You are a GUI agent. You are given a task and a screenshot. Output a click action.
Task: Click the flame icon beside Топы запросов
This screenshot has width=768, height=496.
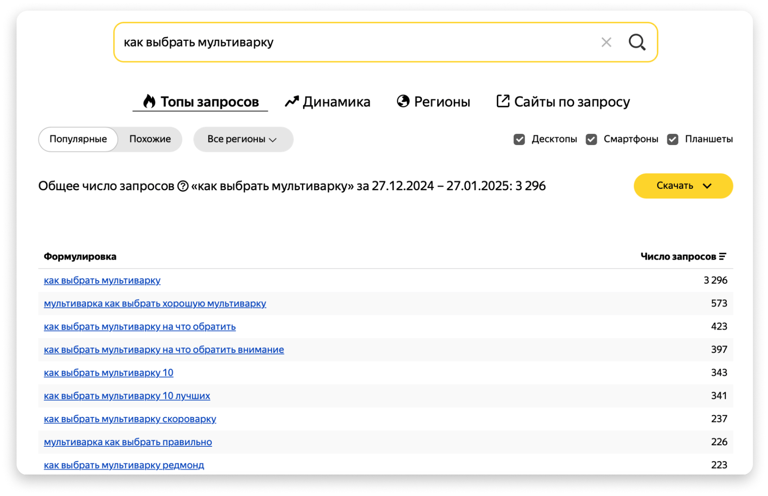[x=149, y=101]
